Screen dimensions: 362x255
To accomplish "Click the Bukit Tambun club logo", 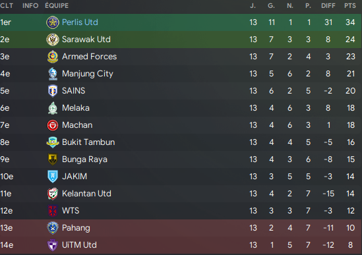I will [53, 142].
